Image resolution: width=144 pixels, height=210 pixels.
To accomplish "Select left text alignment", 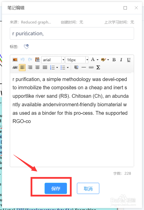I will pyautogui.click(x=22, y=67).
